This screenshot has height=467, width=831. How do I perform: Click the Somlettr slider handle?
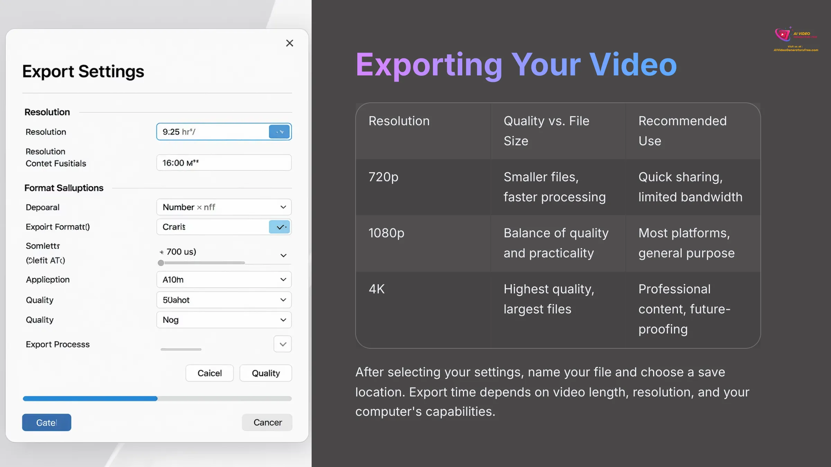pos(161,263)
